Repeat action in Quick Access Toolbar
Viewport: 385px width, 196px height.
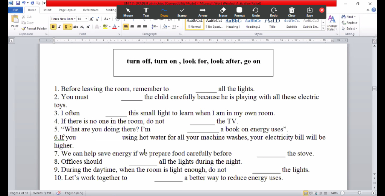click(32, 3)
